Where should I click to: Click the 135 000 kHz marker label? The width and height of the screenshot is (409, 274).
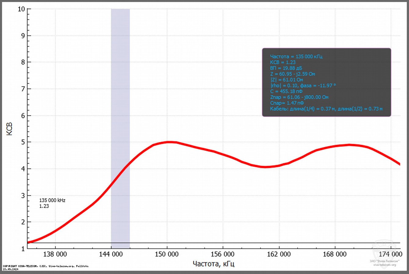(x=52, y=200)
